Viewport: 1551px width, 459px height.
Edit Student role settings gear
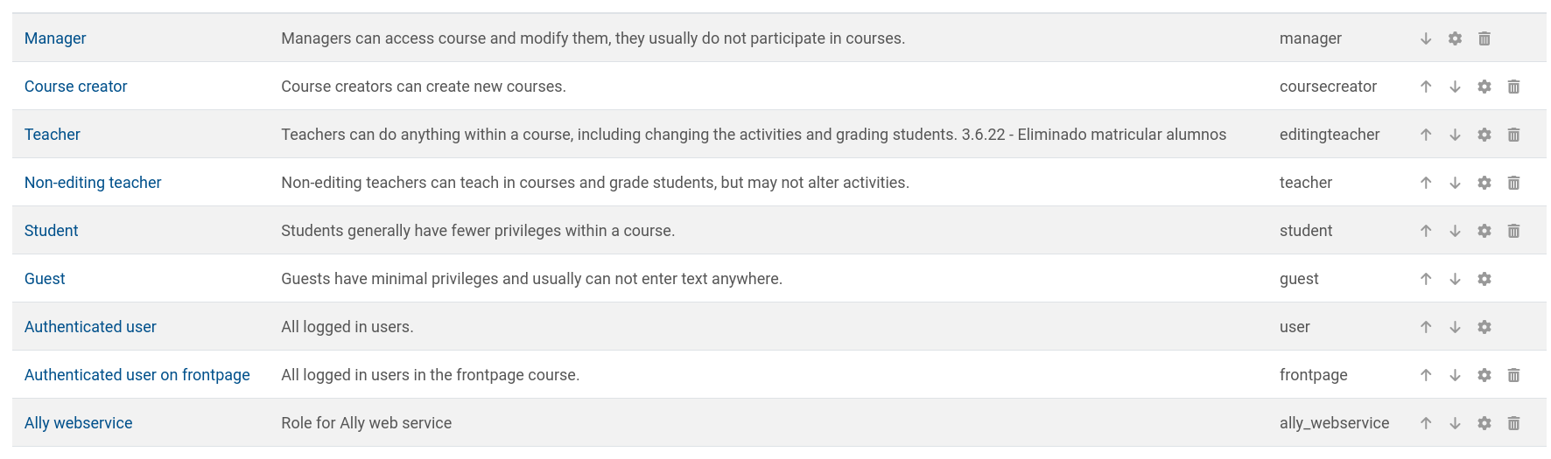tap(1484, 231)
